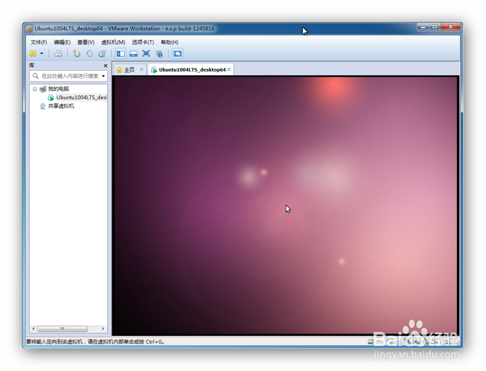Open the 编辑(E) menu
The height and width of the screenshot is (371, 486).
coord(62,42)
